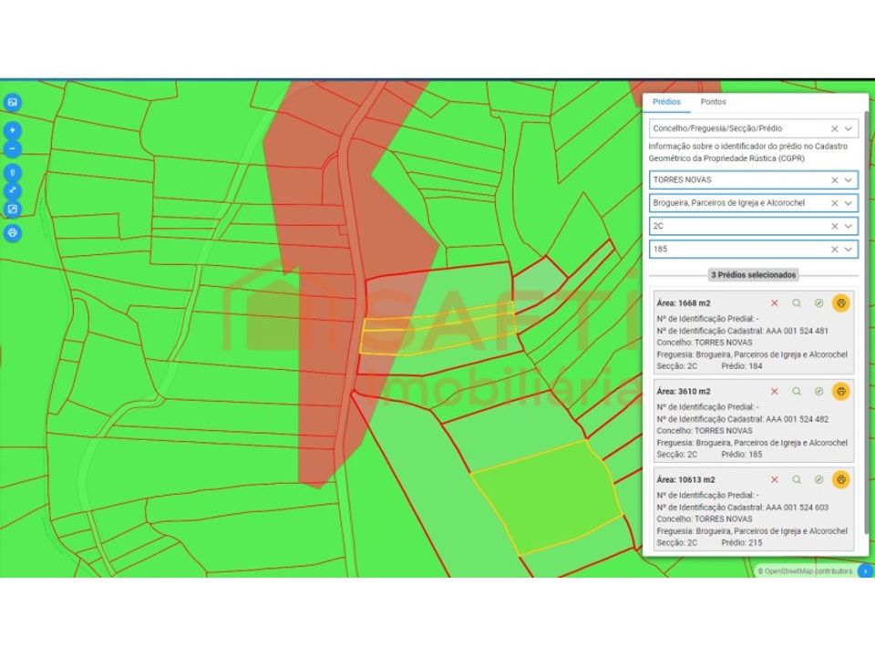The height and width of the screenshot is (656, 875).
Task: Expand the 2C section dropdown
Action: [x=849, y=226]
